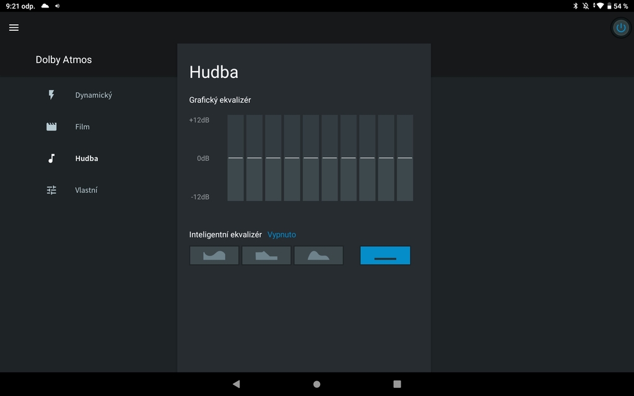Select the flat equalizer preset tile
The image size is (634, 396).
[385, 255]
